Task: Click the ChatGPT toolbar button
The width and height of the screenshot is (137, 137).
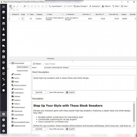Action: 68,6
